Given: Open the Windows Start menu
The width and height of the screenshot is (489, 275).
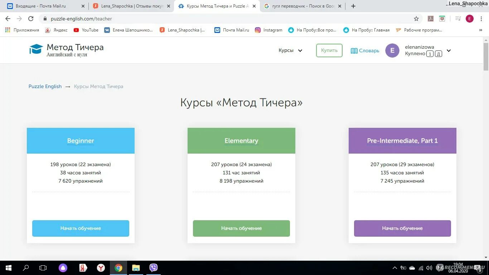Looking at the screenshot, I should click(8, 267).
